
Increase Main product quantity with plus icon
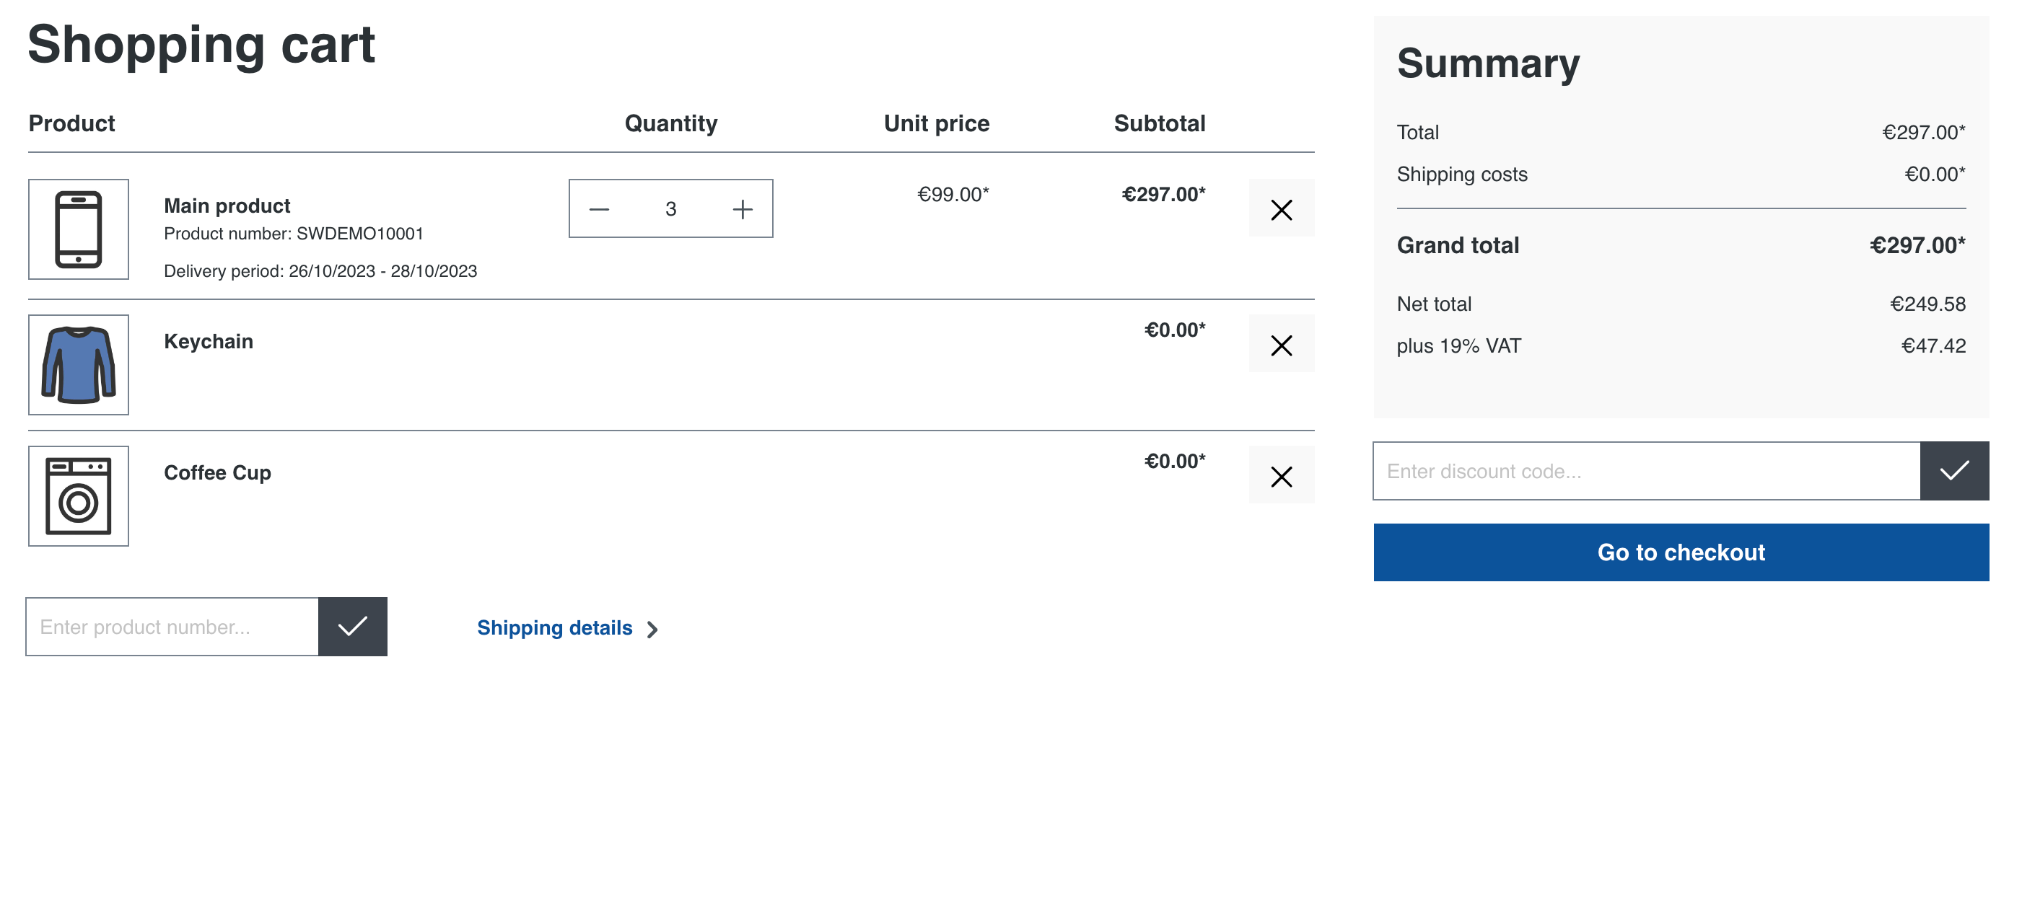pyautogui.click(x=743, y=209)
